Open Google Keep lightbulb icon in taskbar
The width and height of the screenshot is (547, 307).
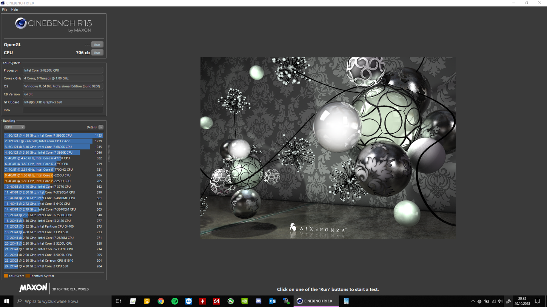click(147, 301)
